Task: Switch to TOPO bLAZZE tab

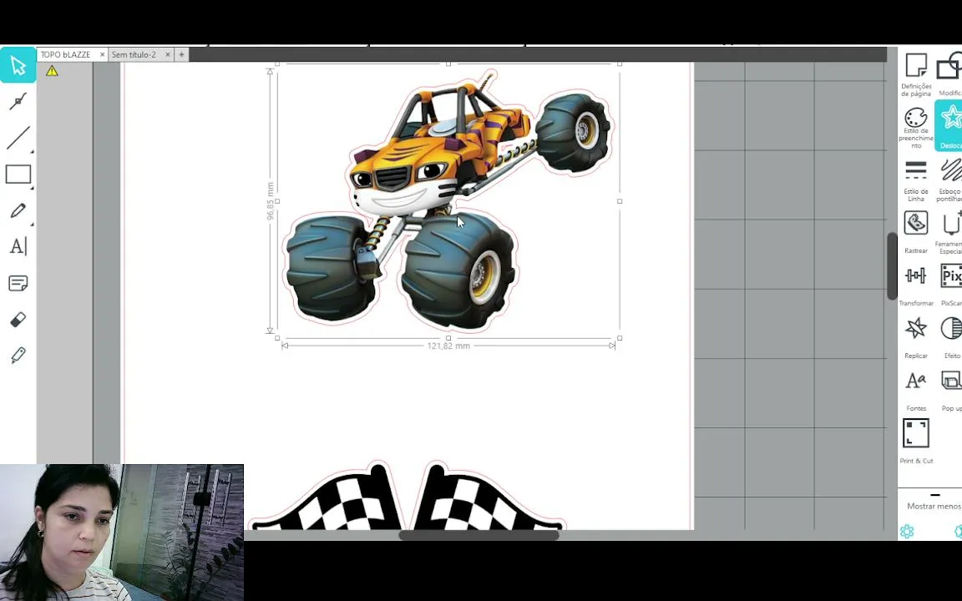Action: (x=66, y=54)
